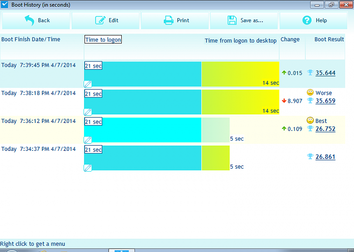Click the 21 sec label in 7:38:18 PM row

click(x=93, y=94)
